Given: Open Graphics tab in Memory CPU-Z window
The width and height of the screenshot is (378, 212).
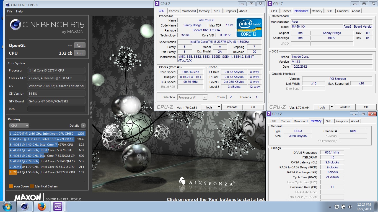Looking at the screenshot, I should [342, 121].
